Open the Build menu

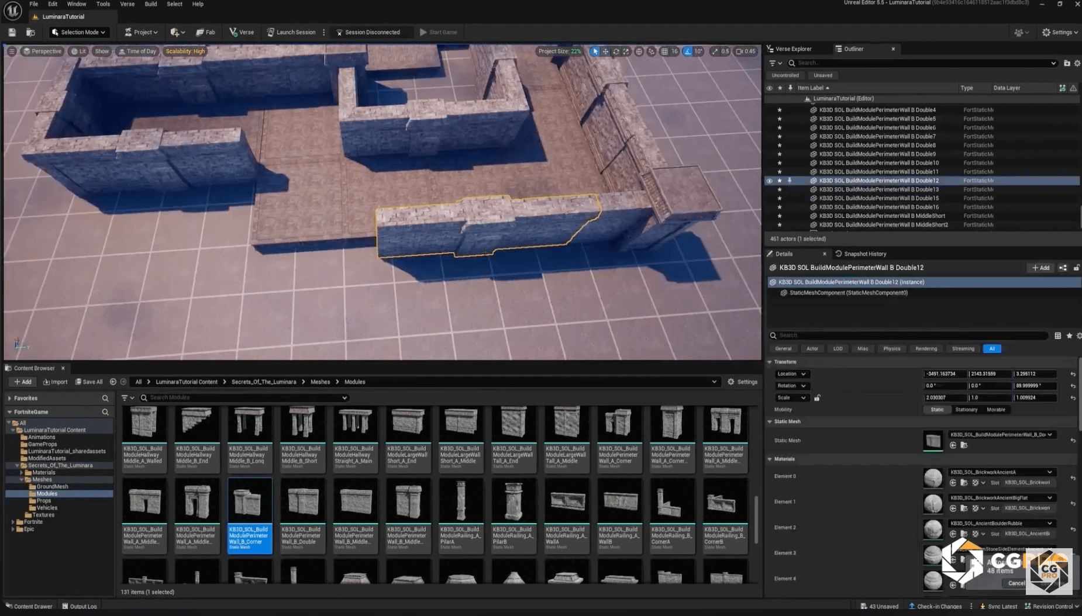151,4
